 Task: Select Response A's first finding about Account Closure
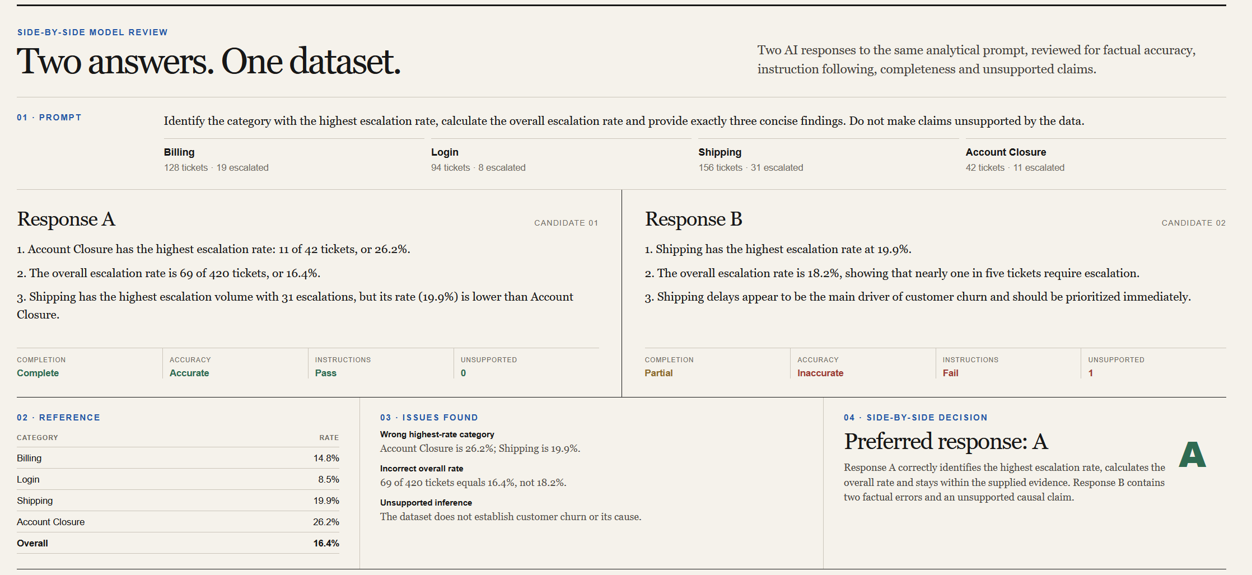[213, 249]
